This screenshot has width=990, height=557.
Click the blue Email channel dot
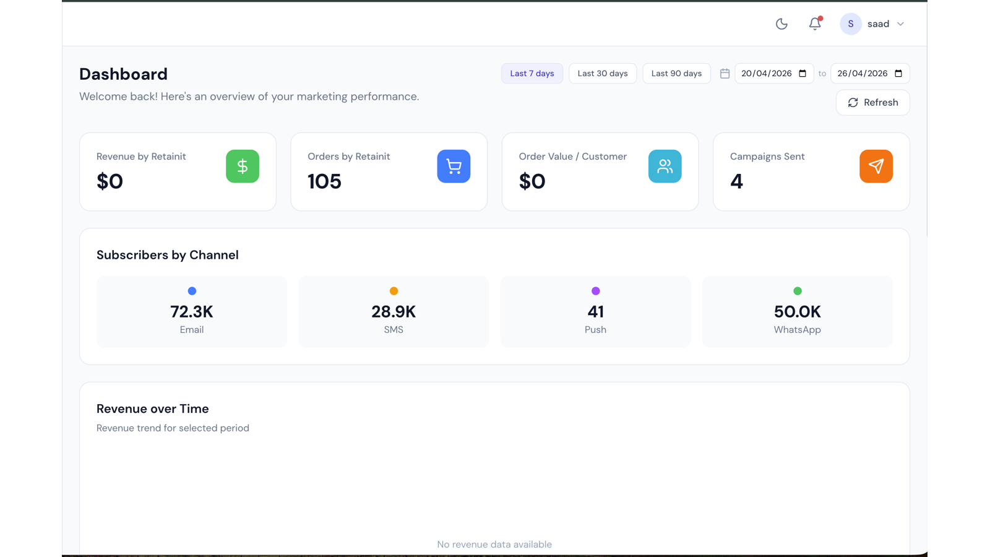(x=192, y=291)
